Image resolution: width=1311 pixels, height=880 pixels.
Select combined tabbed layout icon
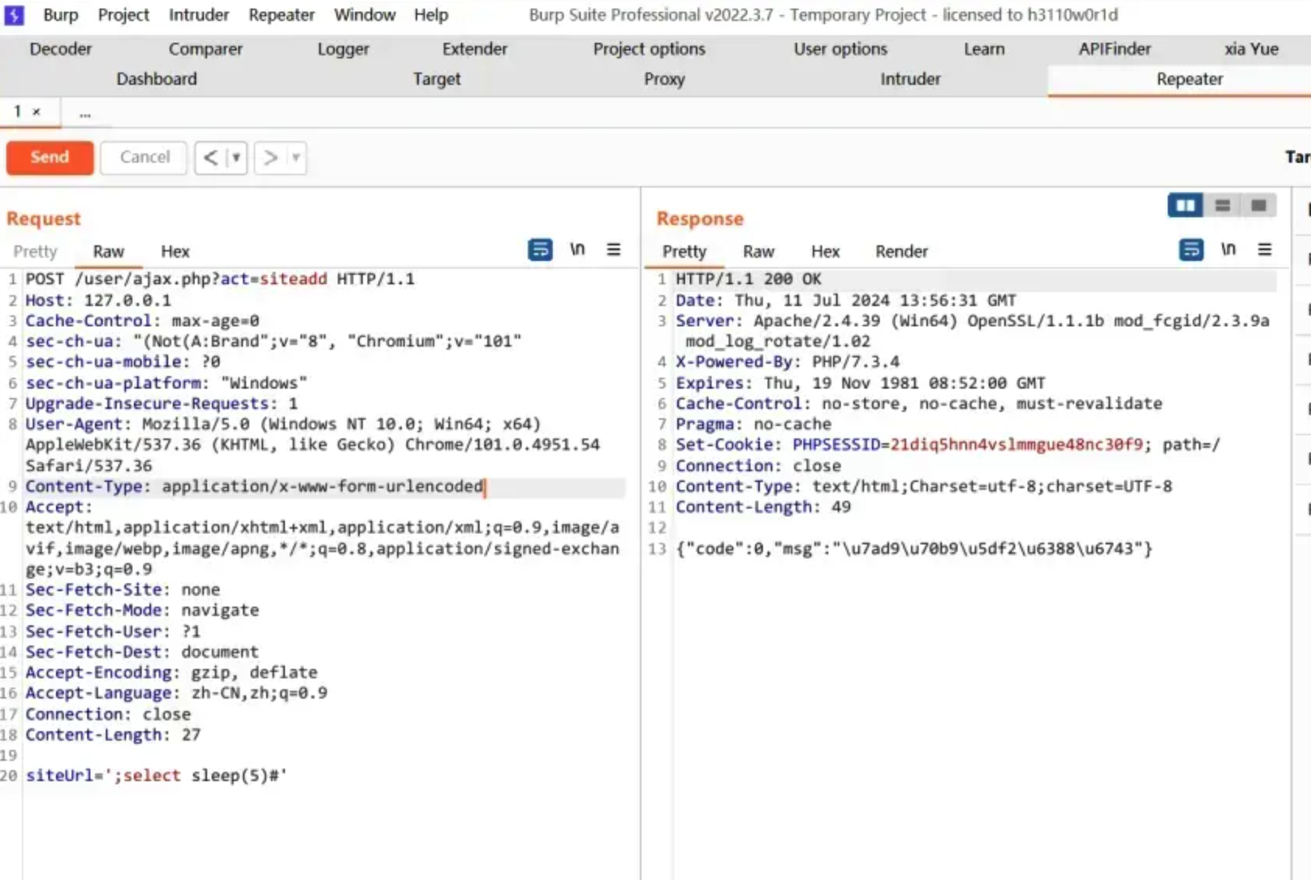click(1258, 206)
